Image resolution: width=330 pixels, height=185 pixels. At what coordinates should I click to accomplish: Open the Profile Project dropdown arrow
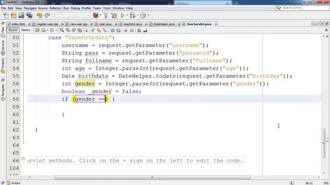pos(148,15)
